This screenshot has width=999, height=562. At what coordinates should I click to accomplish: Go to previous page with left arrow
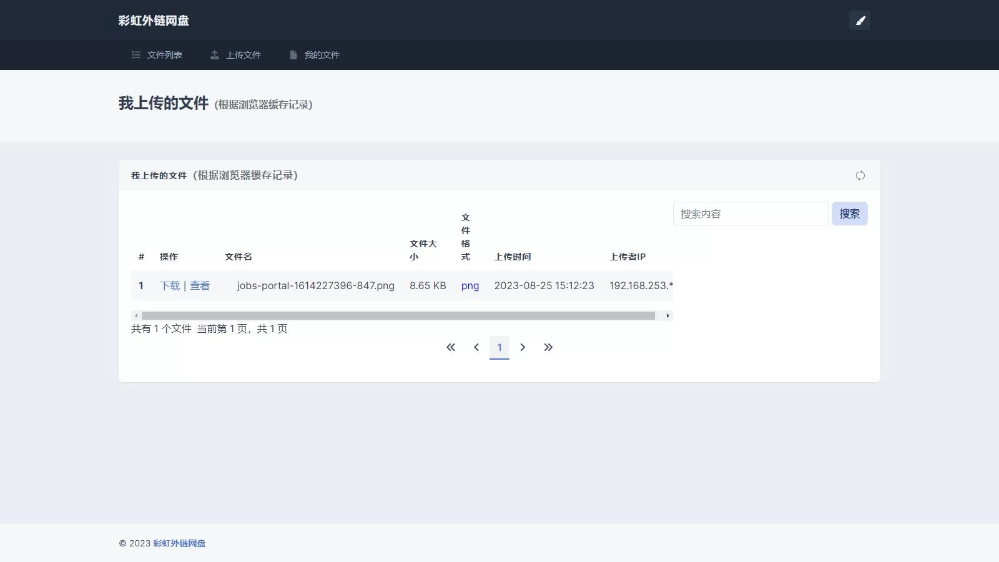coord(476,347)
